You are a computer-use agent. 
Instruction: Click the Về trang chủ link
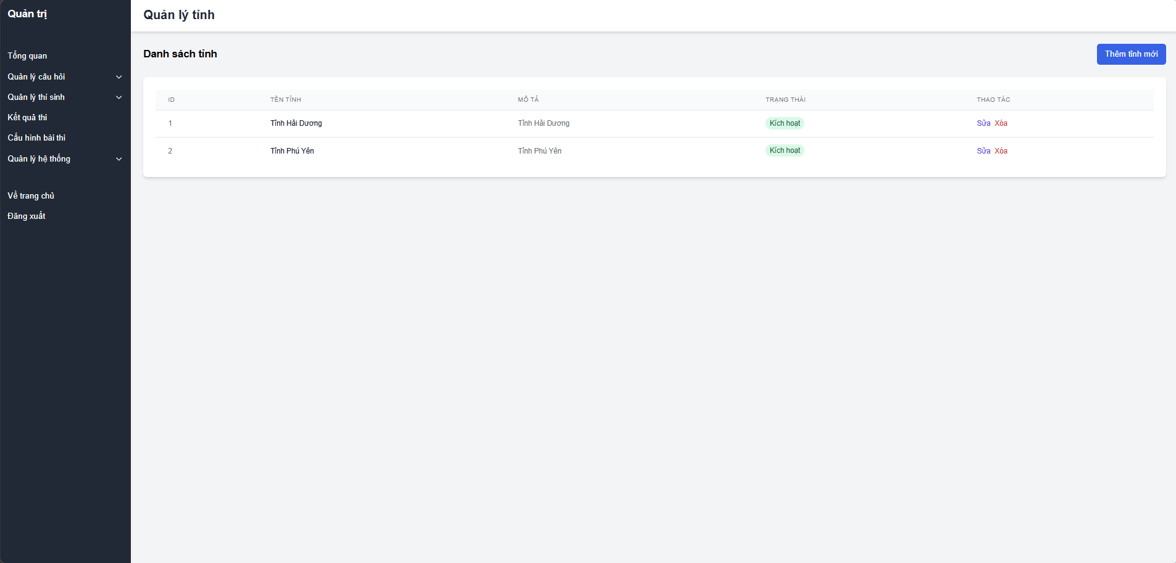(x=31, y=195)
